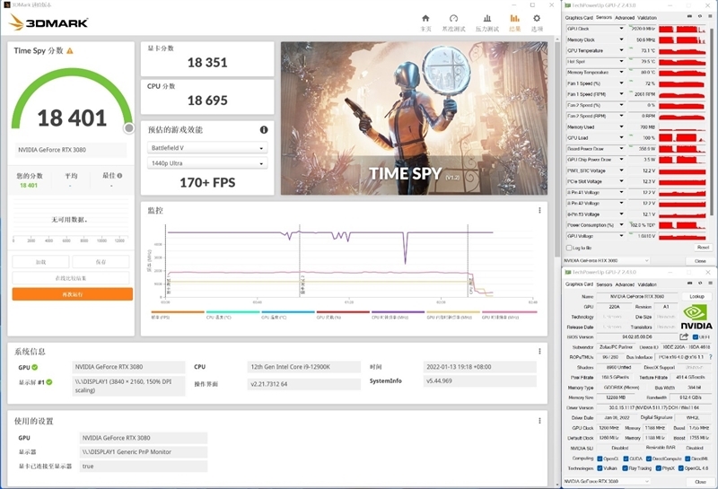Toggle the Vulkan checkbox
Screen dimensions: 718x489
click(x=600, y=468)
